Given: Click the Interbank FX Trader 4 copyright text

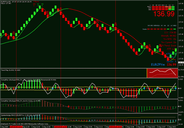Looking at the screenshot, I should click(x=25, y=124).
